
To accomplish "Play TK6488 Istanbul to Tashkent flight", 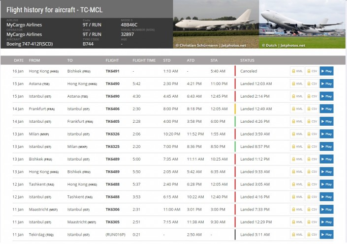I will [x=326, y=197].
